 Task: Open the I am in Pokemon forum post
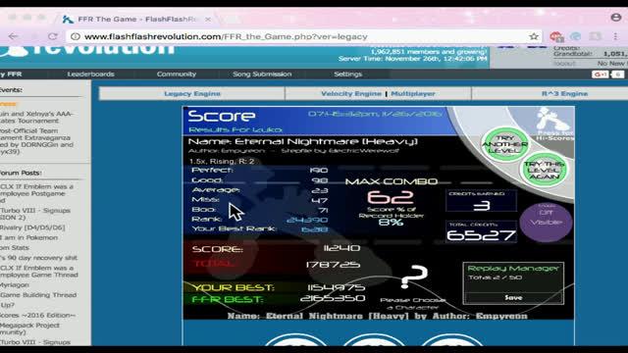[28, 237]
